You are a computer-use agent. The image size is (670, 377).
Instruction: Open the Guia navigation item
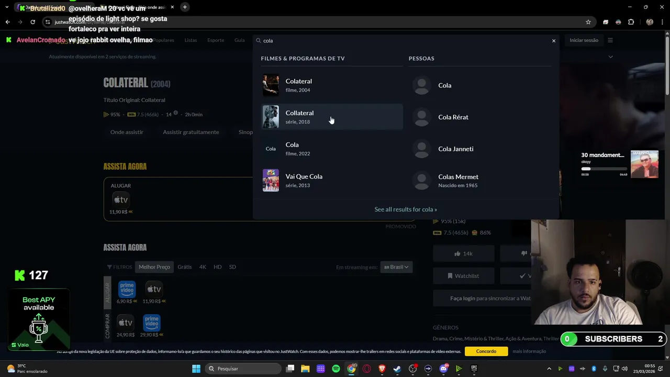(239, 40)
